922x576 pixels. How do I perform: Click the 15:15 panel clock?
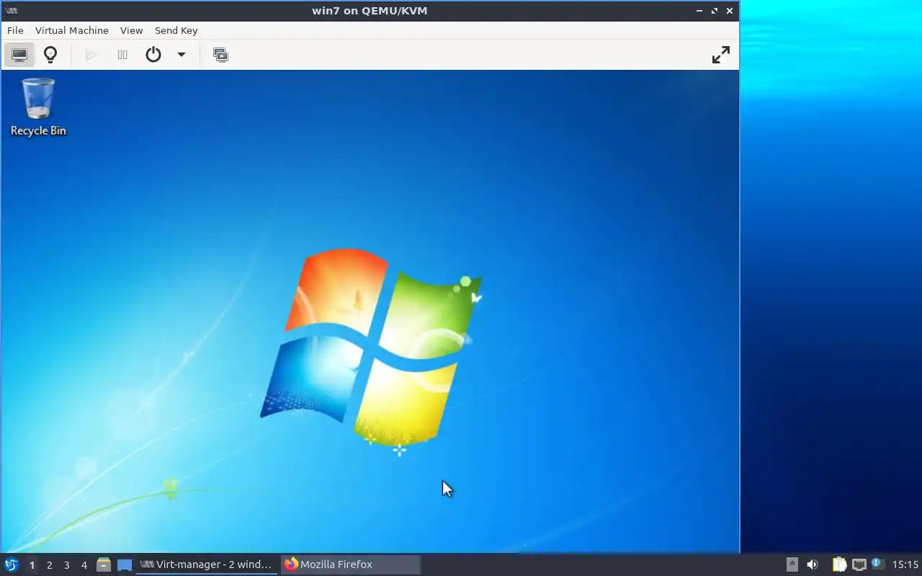point(905,564)
